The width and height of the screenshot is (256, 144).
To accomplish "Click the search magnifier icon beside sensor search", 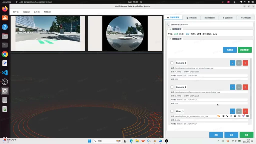I will tap(167, 25).
